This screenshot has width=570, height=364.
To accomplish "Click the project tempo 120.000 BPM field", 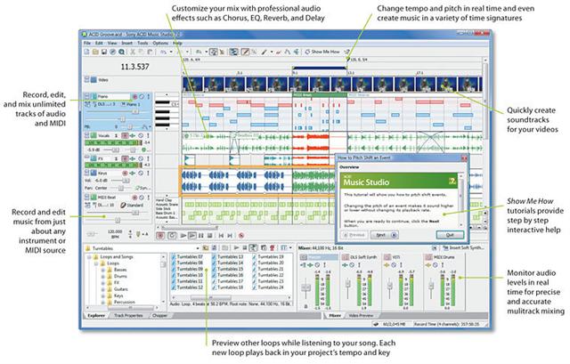I will tap(115, 234).
